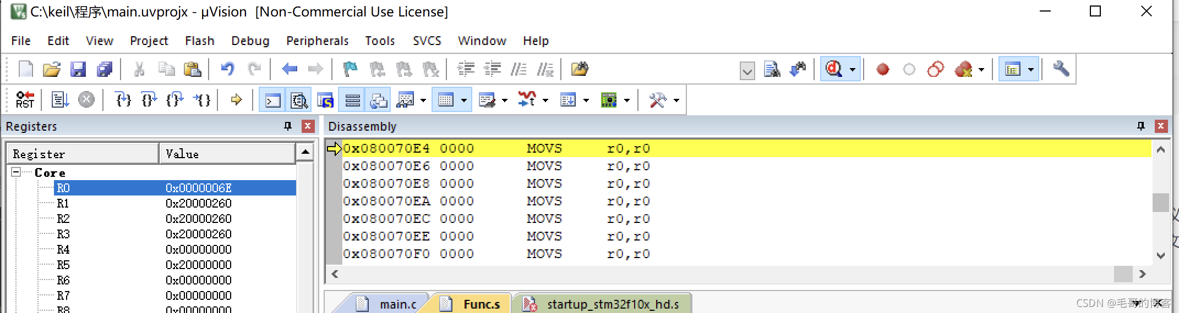Switch to the Func.s tab
Image resolution: width=1179 pixels, height=313 pixels.
tap(471, 304)
